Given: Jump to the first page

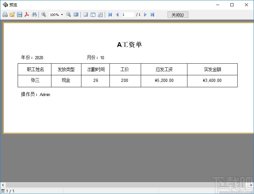Looking at the screenshot, I should tap(110, 14).
